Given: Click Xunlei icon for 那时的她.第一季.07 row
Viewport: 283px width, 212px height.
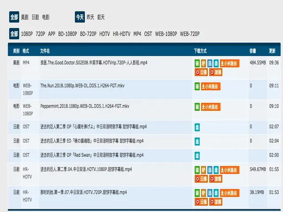Looking at the screenshot, I should 210,193.
